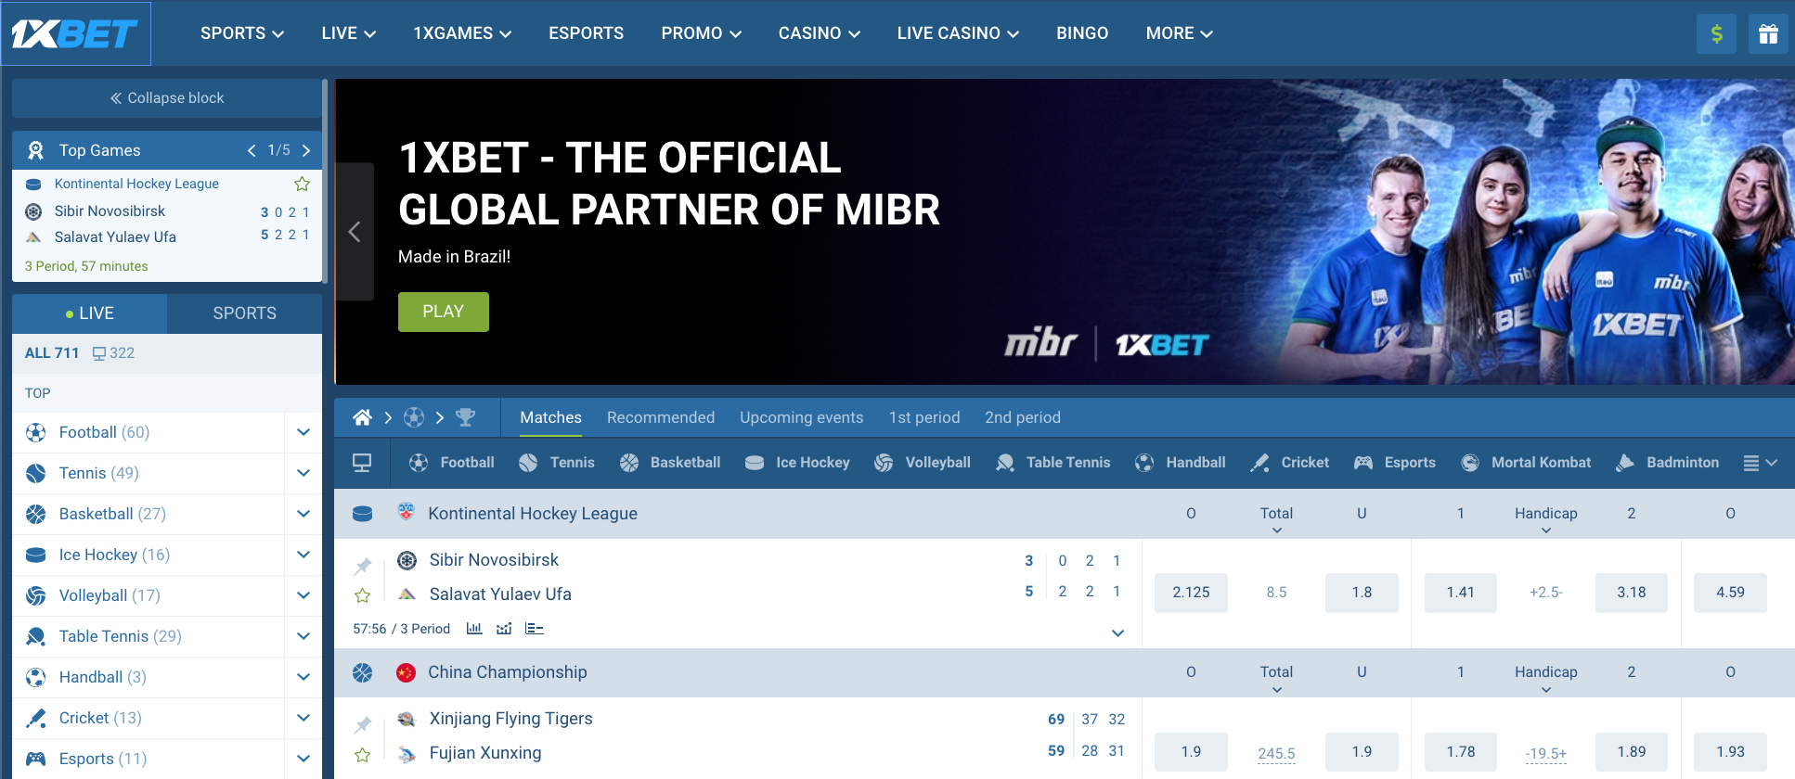Filter matches by Volleyball in sports bar
This screenshot has width=1795, height=779.
[922, 463]
